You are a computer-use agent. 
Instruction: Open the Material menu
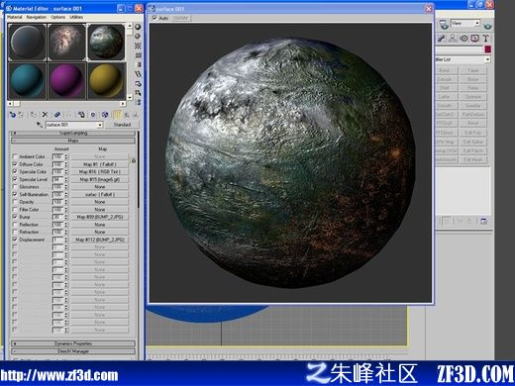(15, 17)
